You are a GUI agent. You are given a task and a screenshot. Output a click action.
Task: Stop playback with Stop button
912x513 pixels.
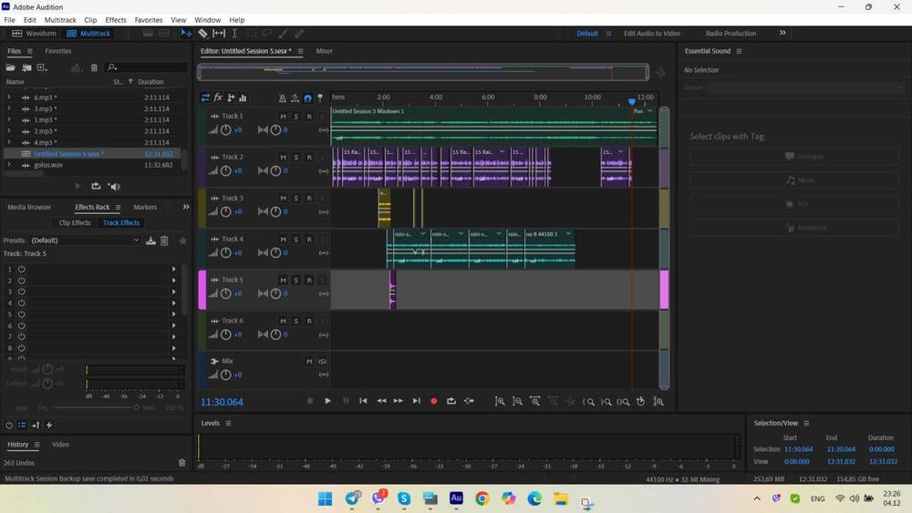(x=310, y=401)
